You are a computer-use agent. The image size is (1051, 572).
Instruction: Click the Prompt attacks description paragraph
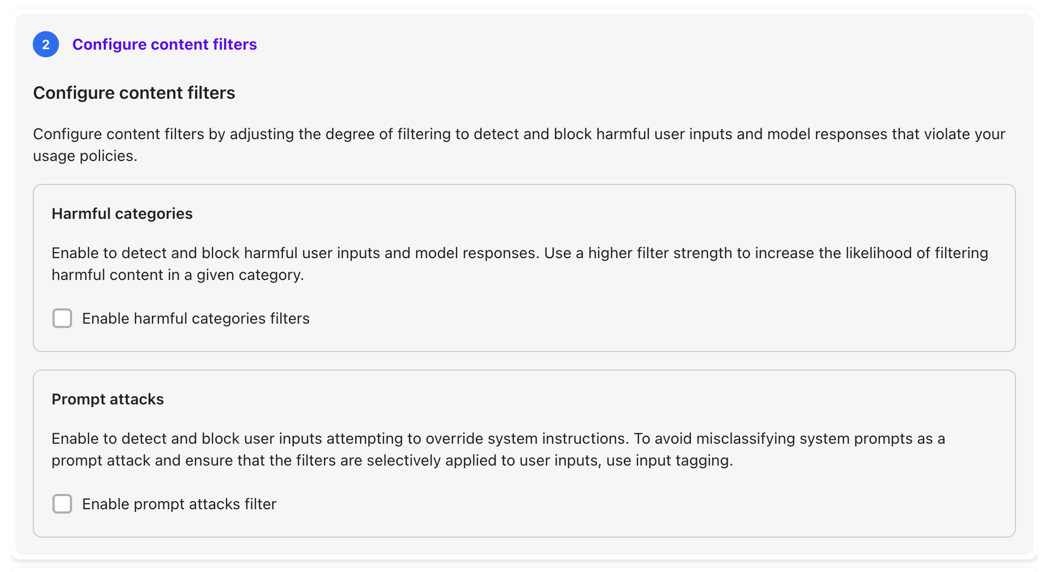[x=382, y=439]
